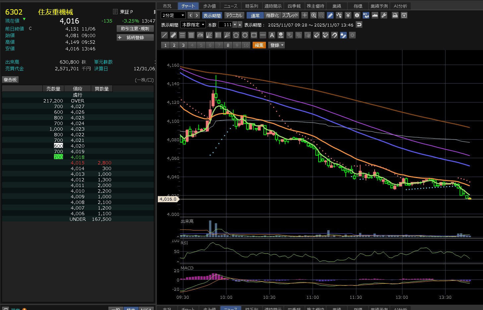Open the 2分足 timeframe dropdown
The height and width of the screenshot is (310, 483).
(x=173, y=15)
